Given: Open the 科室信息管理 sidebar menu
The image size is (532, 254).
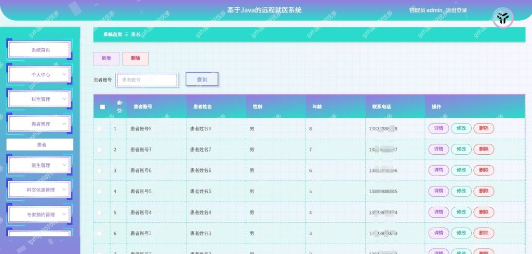Looking at the screenshot, I should (39, 190).
